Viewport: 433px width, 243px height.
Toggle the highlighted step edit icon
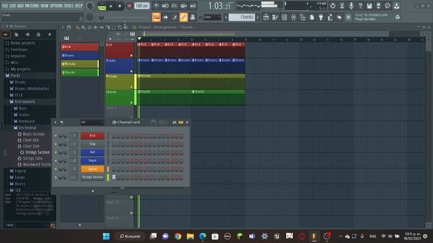point(156,18)
